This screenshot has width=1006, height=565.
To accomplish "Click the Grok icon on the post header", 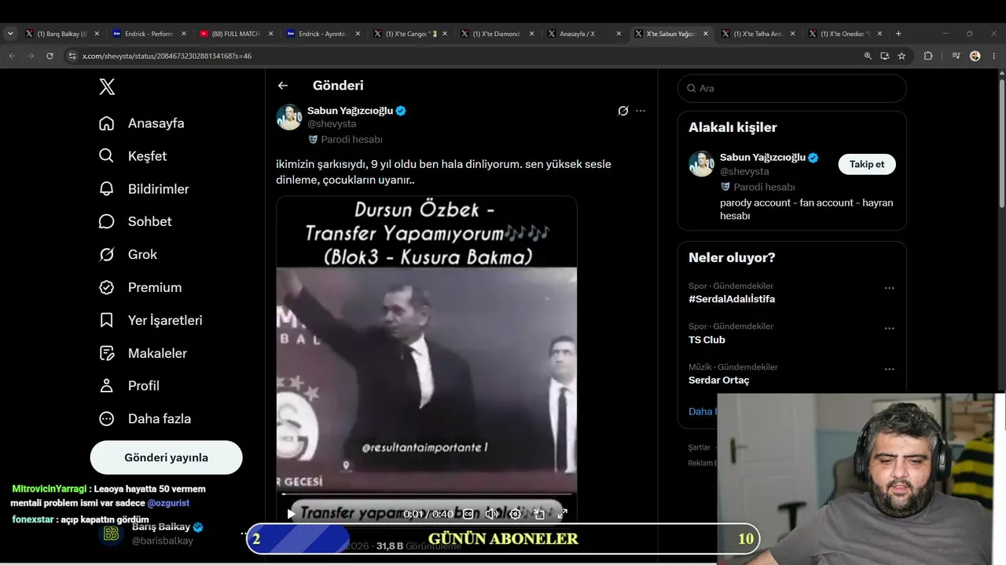I will [623, 111].
